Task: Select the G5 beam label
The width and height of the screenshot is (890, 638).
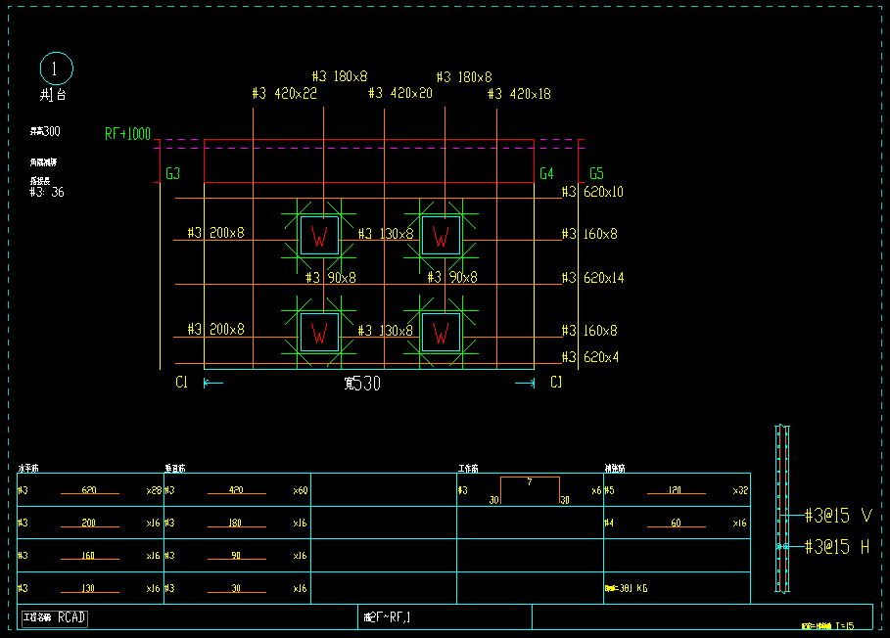Action: click(x=596, y=174)
